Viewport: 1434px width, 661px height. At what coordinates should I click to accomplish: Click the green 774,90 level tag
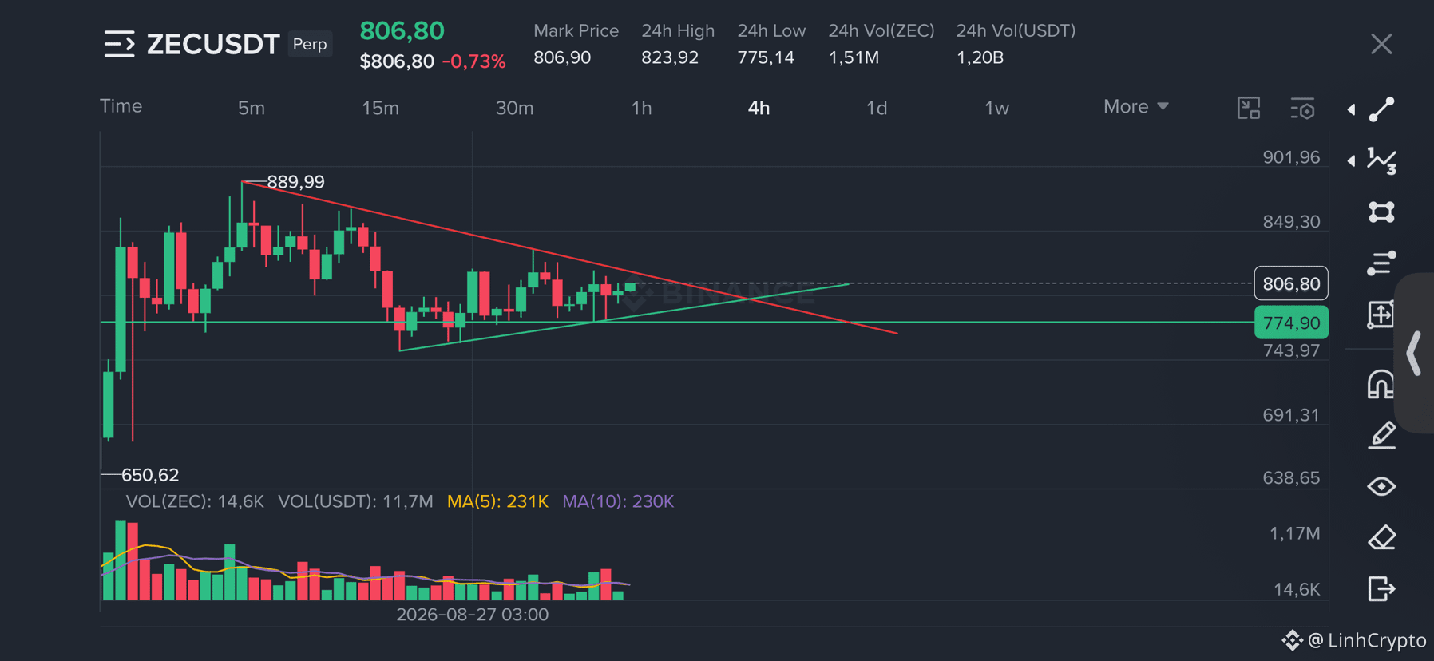pyautogui.click(x=1291, y=323)
